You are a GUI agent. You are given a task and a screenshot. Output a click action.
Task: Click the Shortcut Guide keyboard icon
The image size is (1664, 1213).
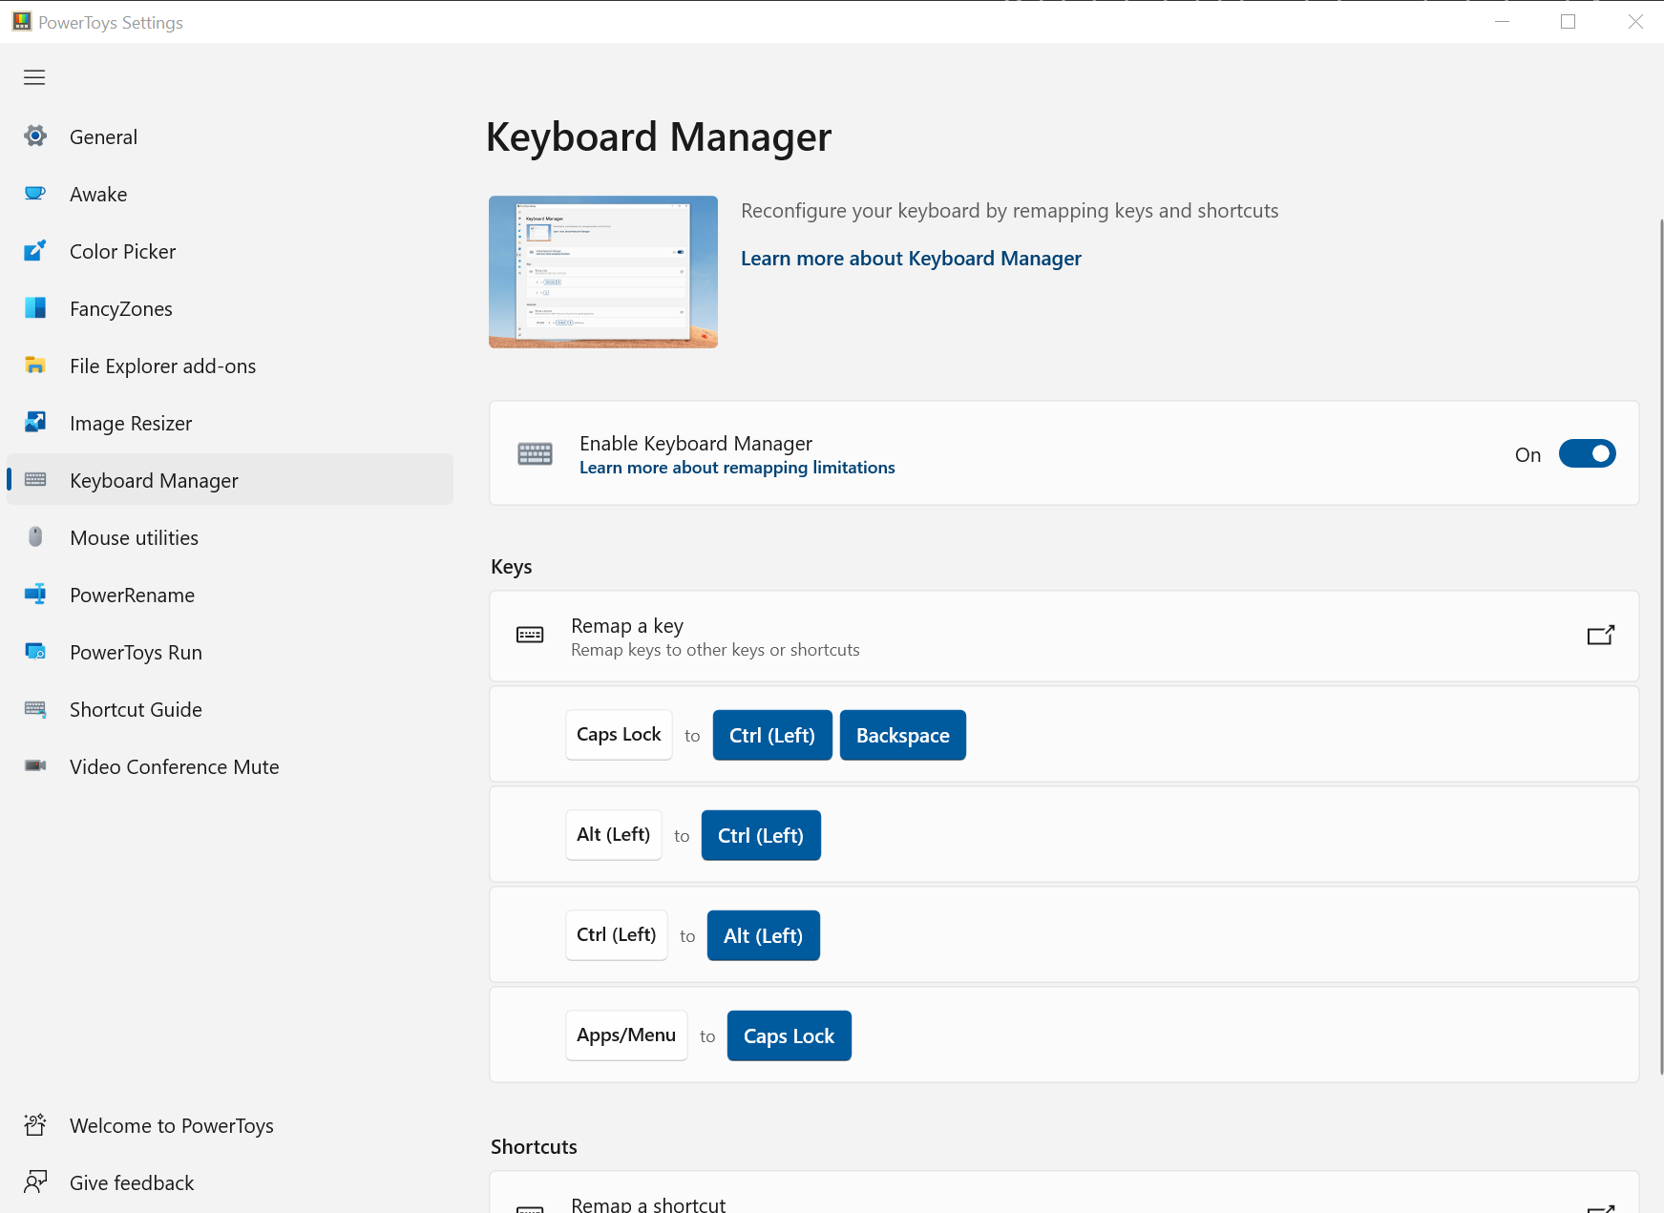click(35, 709)
